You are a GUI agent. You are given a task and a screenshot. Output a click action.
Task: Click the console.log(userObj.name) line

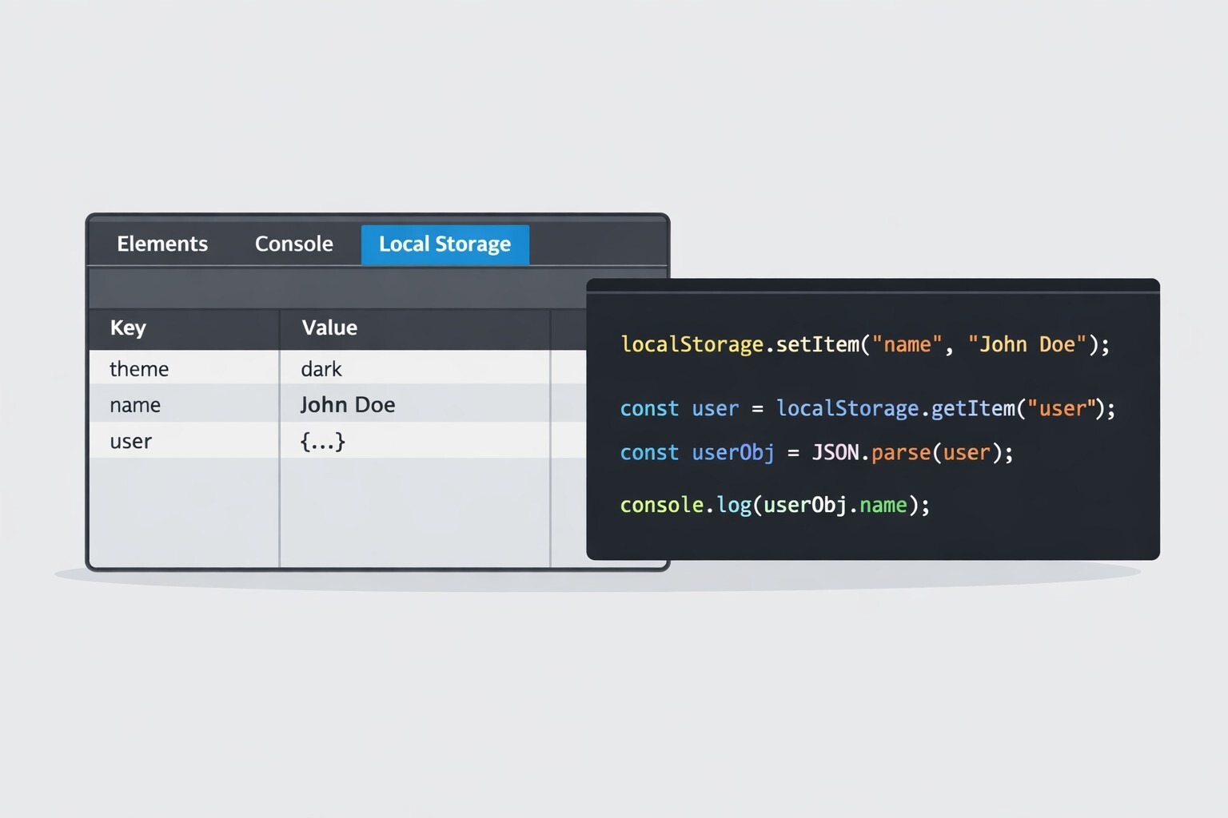pyautogui.click(x=775, y=505)
